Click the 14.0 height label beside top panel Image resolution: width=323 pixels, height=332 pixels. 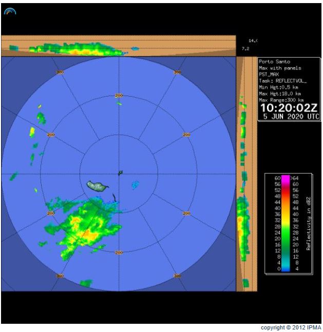[x=253, y=41]
